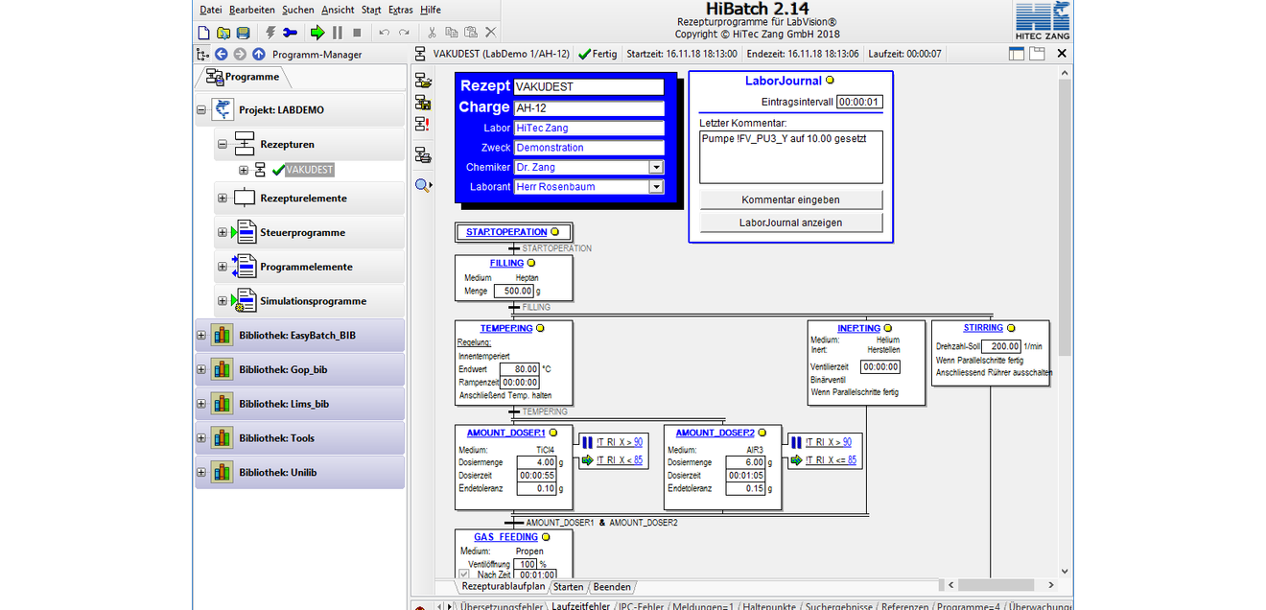Click the Rezept name input field
Image resolution: width=1266 pixels, height=610 pixels.
[x=589, y=86]
